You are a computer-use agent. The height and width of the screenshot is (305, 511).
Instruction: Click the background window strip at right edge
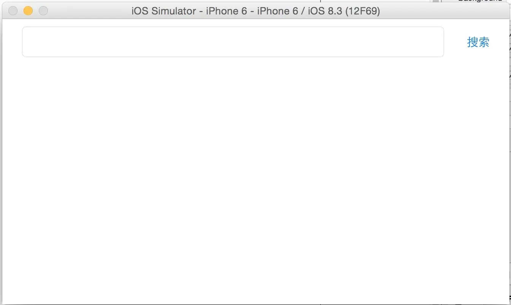click(x=509, y=152)
